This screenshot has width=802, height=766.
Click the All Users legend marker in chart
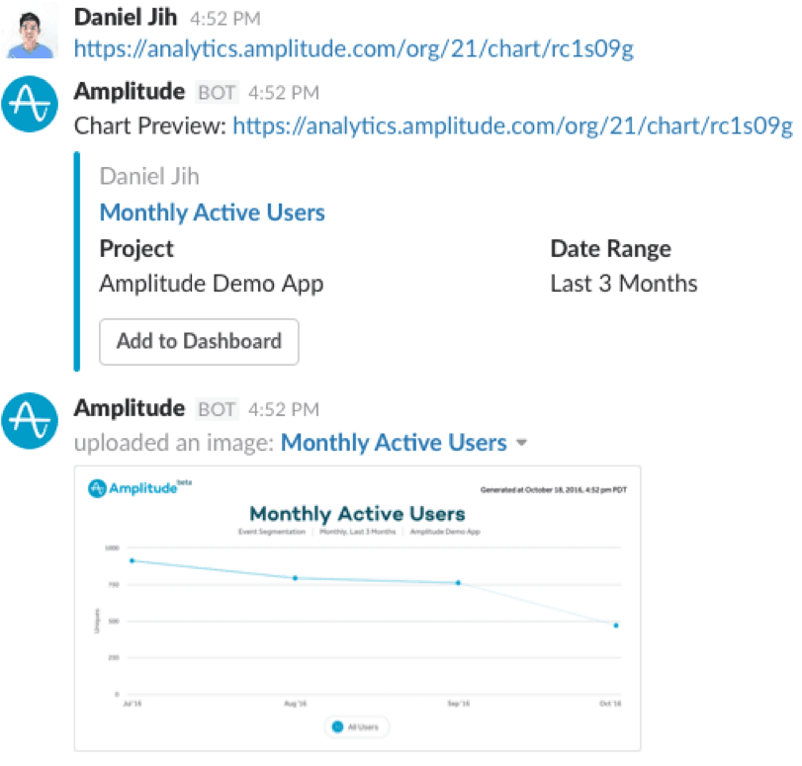[x=337, y=727]
